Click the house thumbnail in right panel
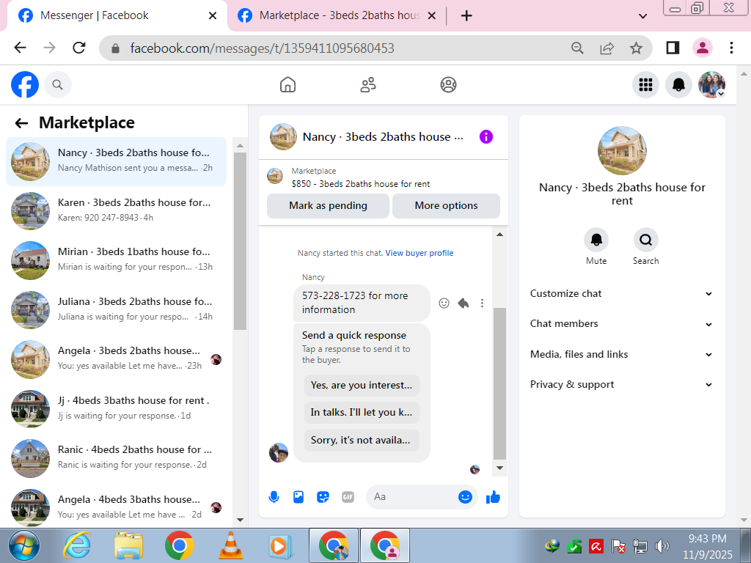The width and height of the screenshot is (751, 563). pos(622,150)
